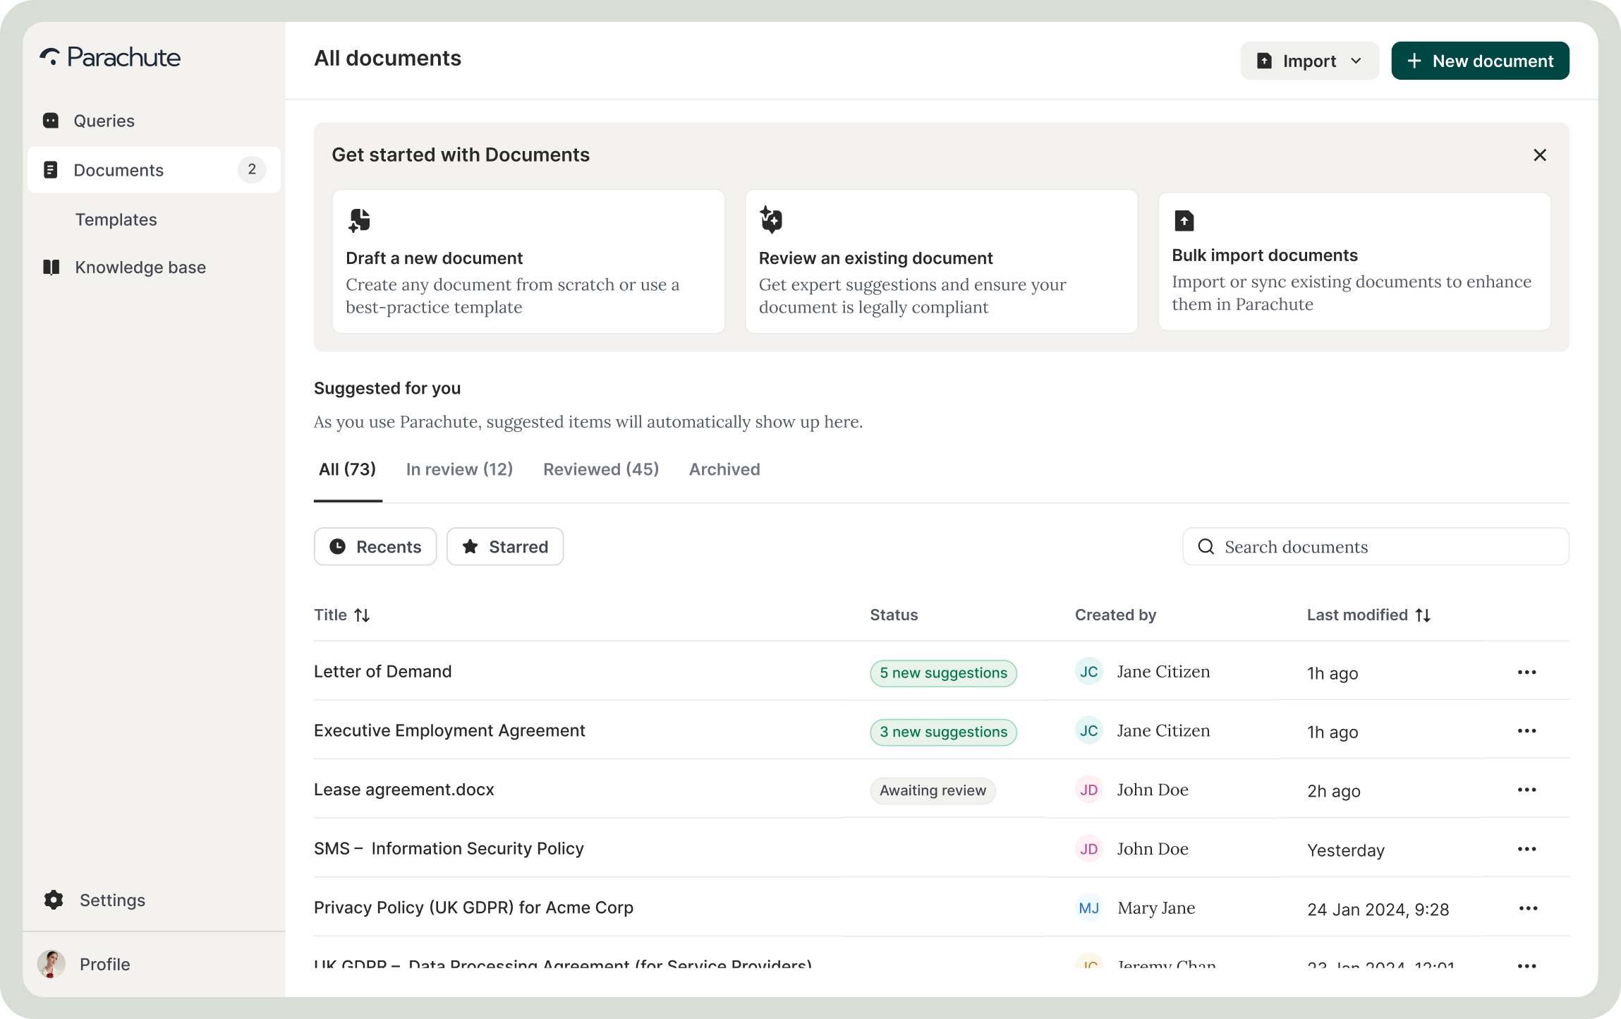The height and width of the screenshot is (1019, 1621).
Task: Click the Parachute logo
Action: coord(111,58)
